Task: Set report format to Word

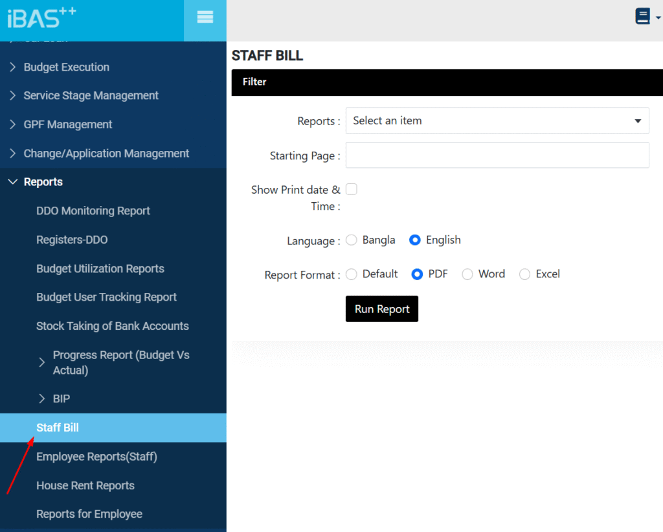Action: 467,274
